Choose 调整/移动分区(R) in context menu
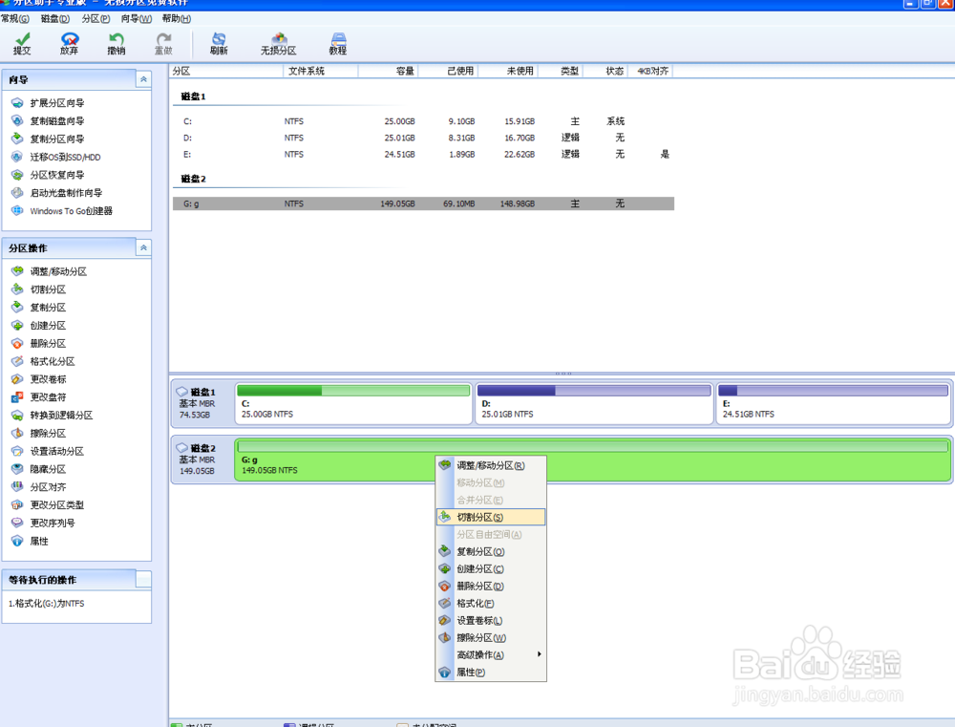 click(x=491, y=465)
